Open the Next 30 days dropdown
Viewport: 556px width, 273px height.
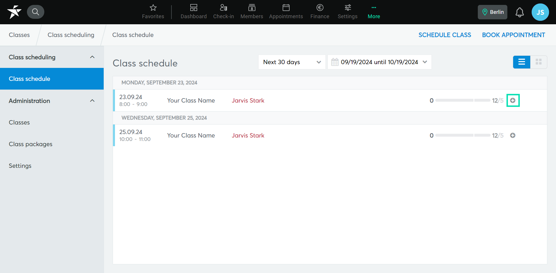292,62
